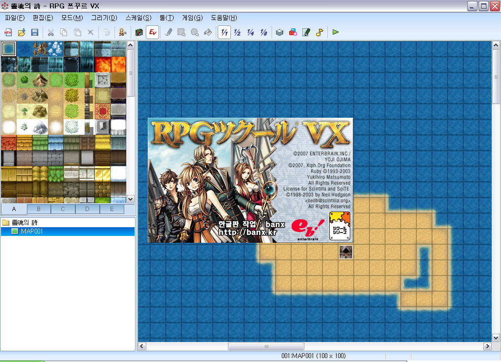Pick the red carpet tile in the palette
The width and height of the screenshot is (501, 362).
coord(103,111)
